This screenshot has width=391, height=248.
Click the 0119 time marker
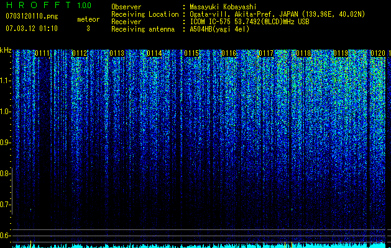pos(341,53)
